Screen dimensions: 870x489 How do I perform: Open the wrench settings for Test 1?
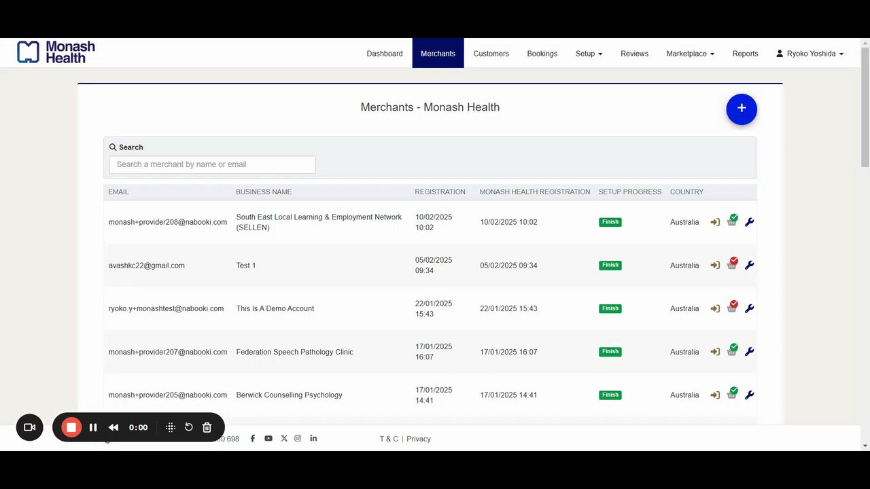pyautogui.click(x=750, y=266)
